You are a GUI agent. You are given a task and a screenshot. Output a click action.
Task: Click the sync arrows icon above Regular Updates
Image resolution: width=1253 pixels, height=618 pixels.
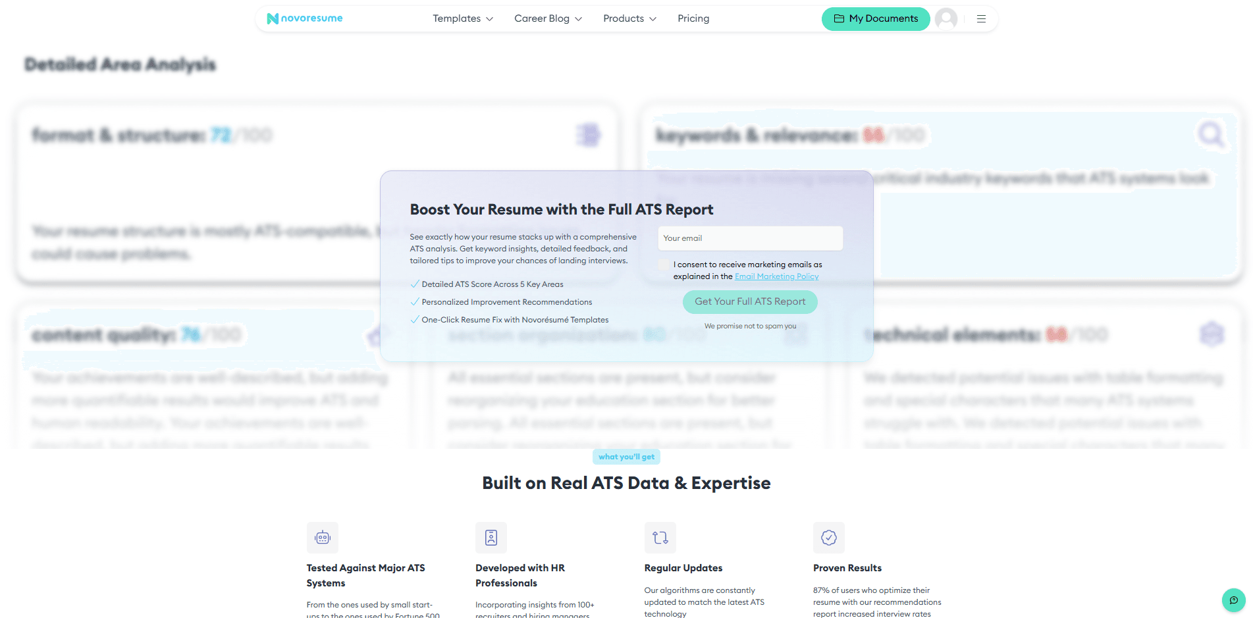point(660,537)
